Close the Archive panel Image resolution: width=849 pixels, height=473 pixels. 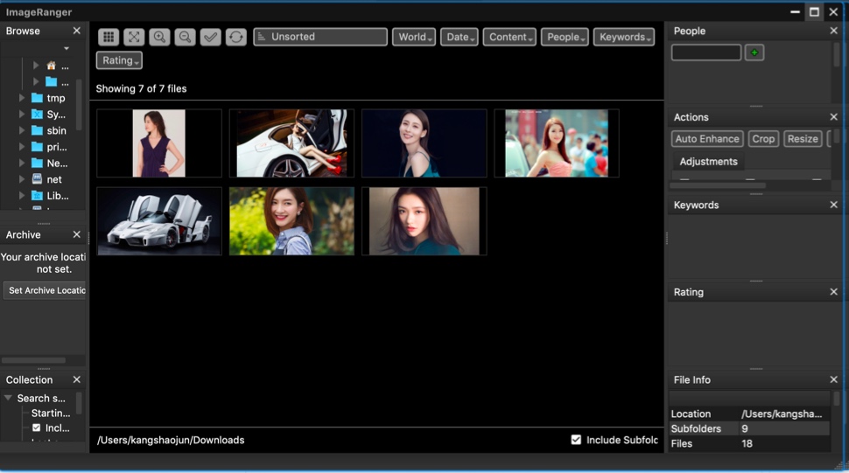click(x=76, y=234)
